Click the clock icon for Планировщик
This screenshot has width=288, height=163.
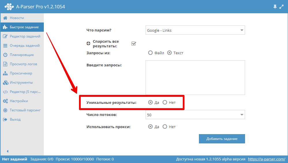(x=5, y=55)
